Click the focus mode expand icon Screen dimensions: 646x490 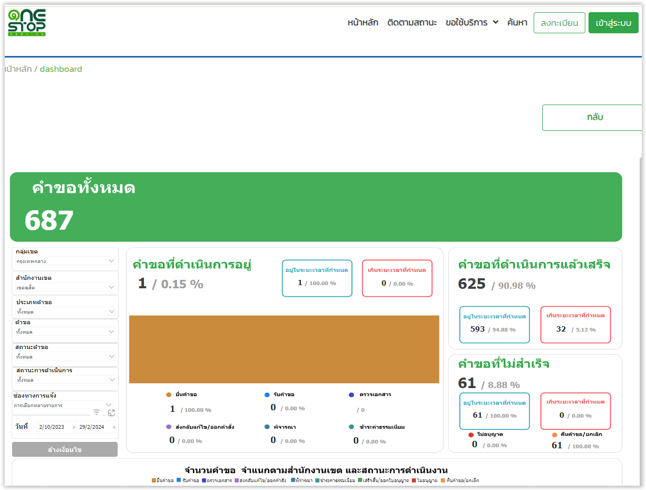tap(111, 413)
